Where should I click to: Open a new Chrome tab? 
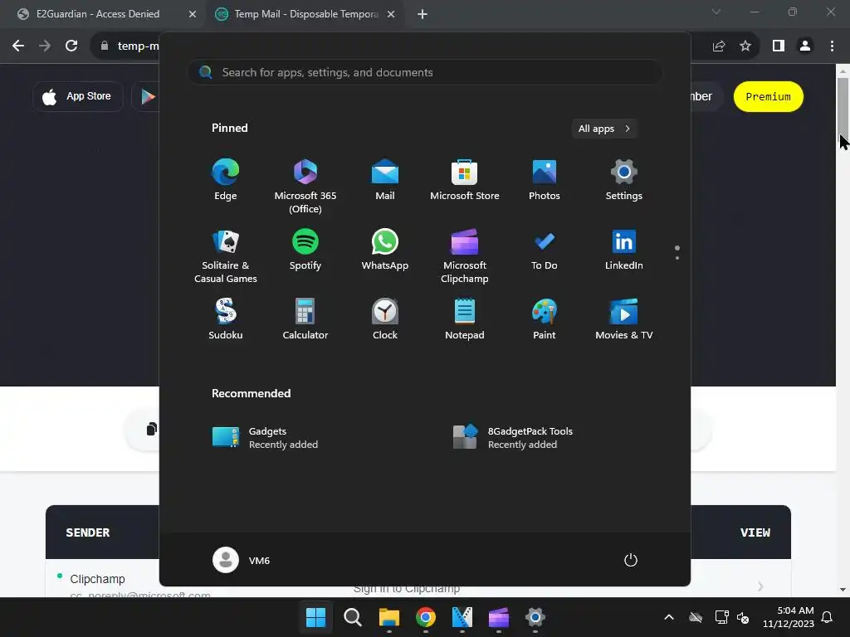coord(423,15)
